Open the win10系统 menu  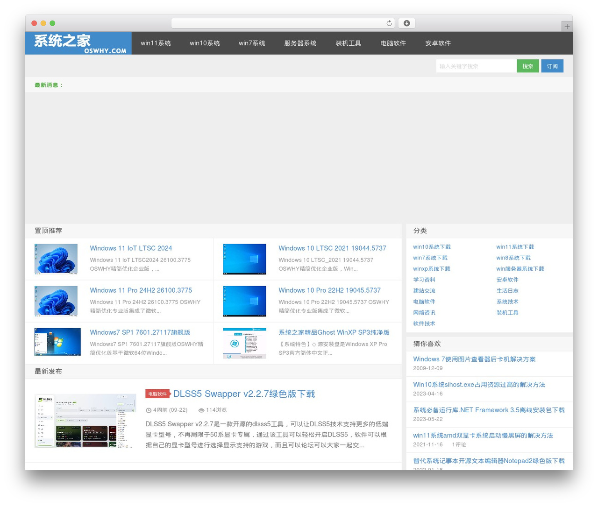(x=205, y=43)
